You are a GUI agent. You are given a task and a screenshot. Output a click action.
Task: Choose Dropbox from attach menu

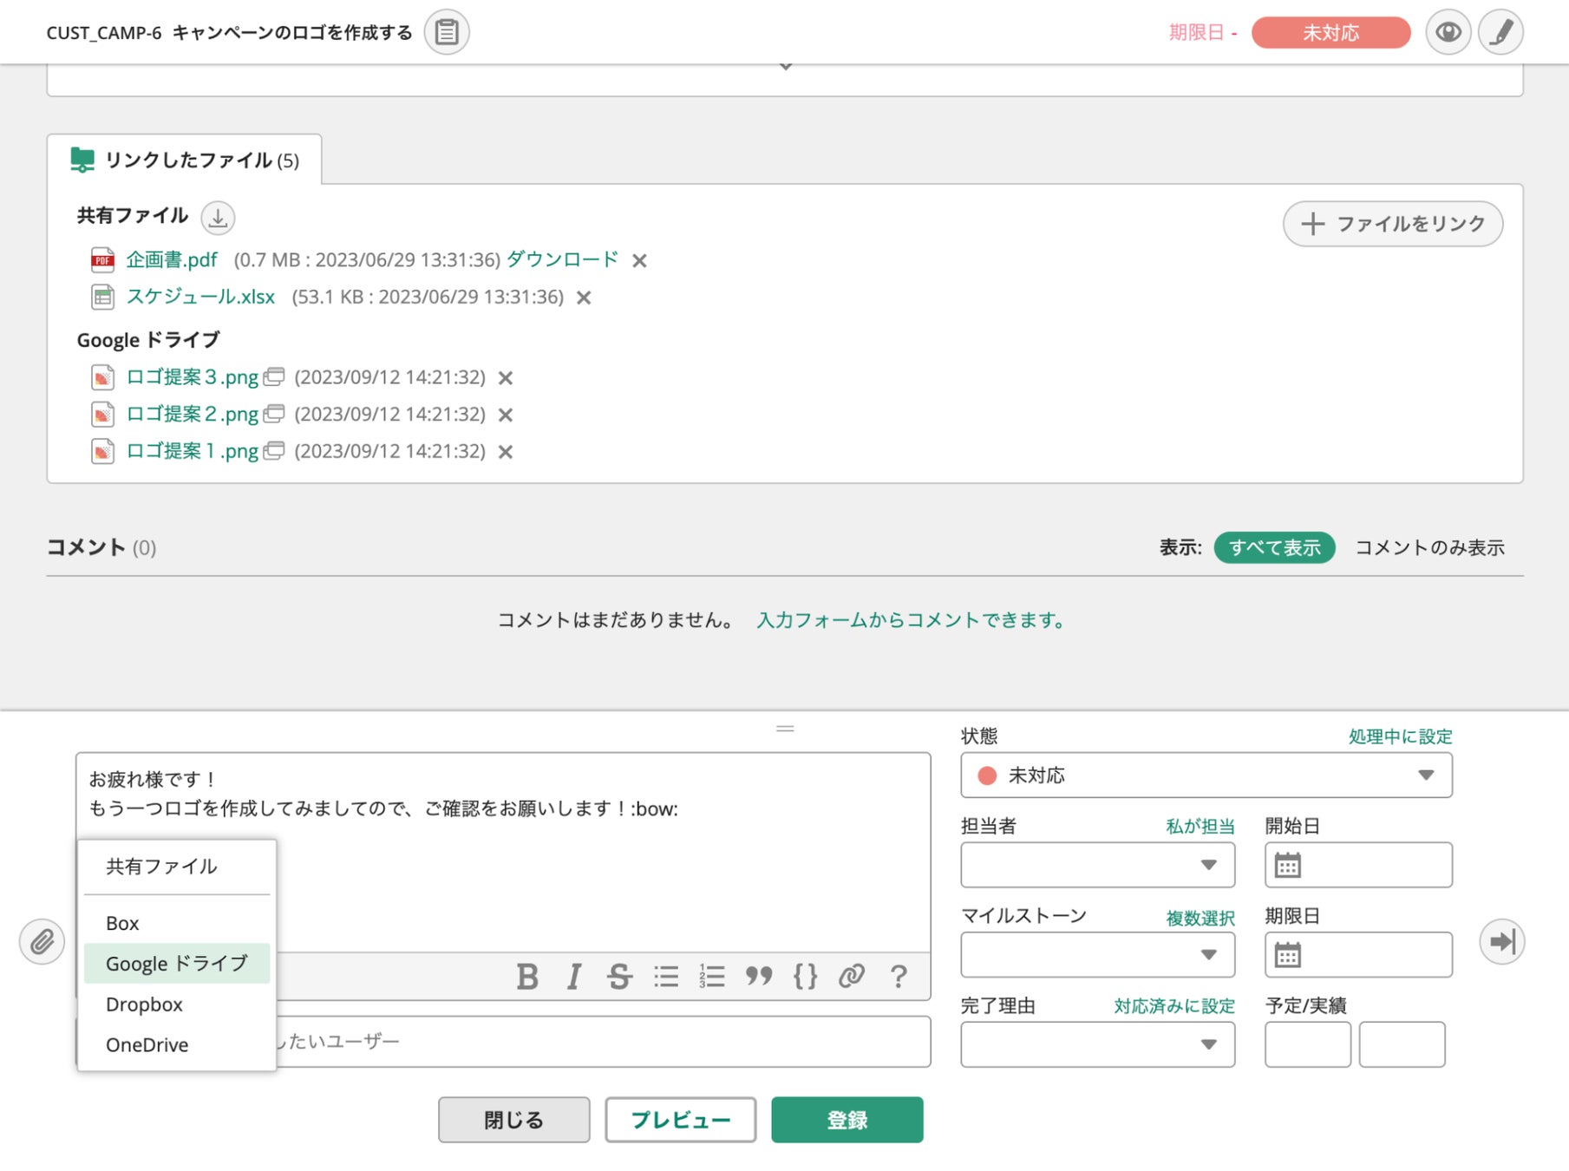[x=177, y=1004]
